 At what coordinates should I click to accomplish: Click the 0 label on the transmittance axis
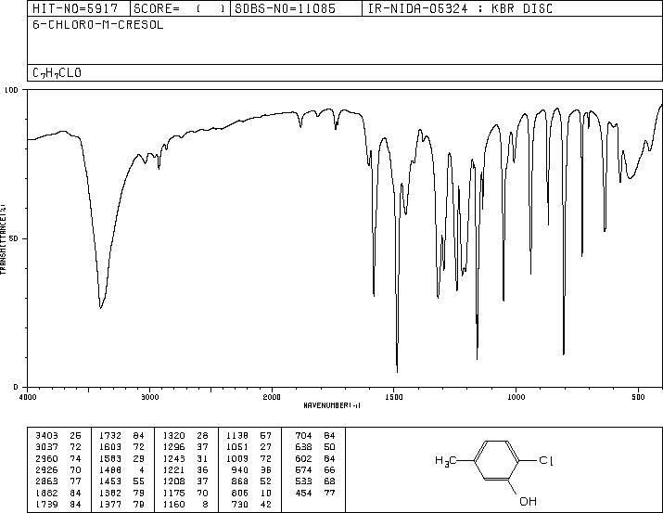pos(16,387)
